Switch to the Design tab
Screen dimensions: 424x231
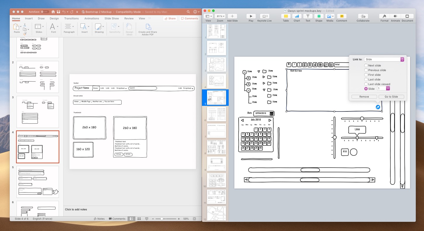(54, 18)
